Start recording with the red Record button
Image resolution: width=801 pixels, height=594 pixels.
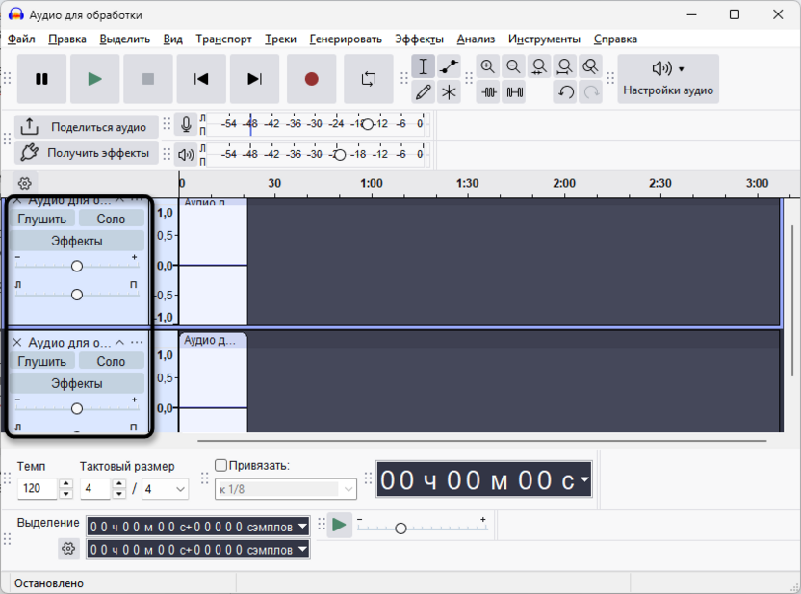(312, 79)
